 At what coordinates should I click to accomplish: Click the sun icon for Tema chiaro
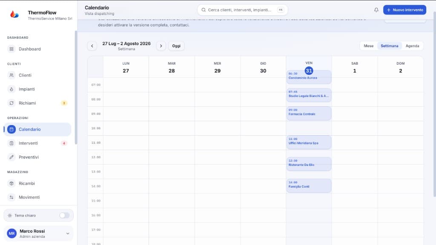click(x=10, y=216)
